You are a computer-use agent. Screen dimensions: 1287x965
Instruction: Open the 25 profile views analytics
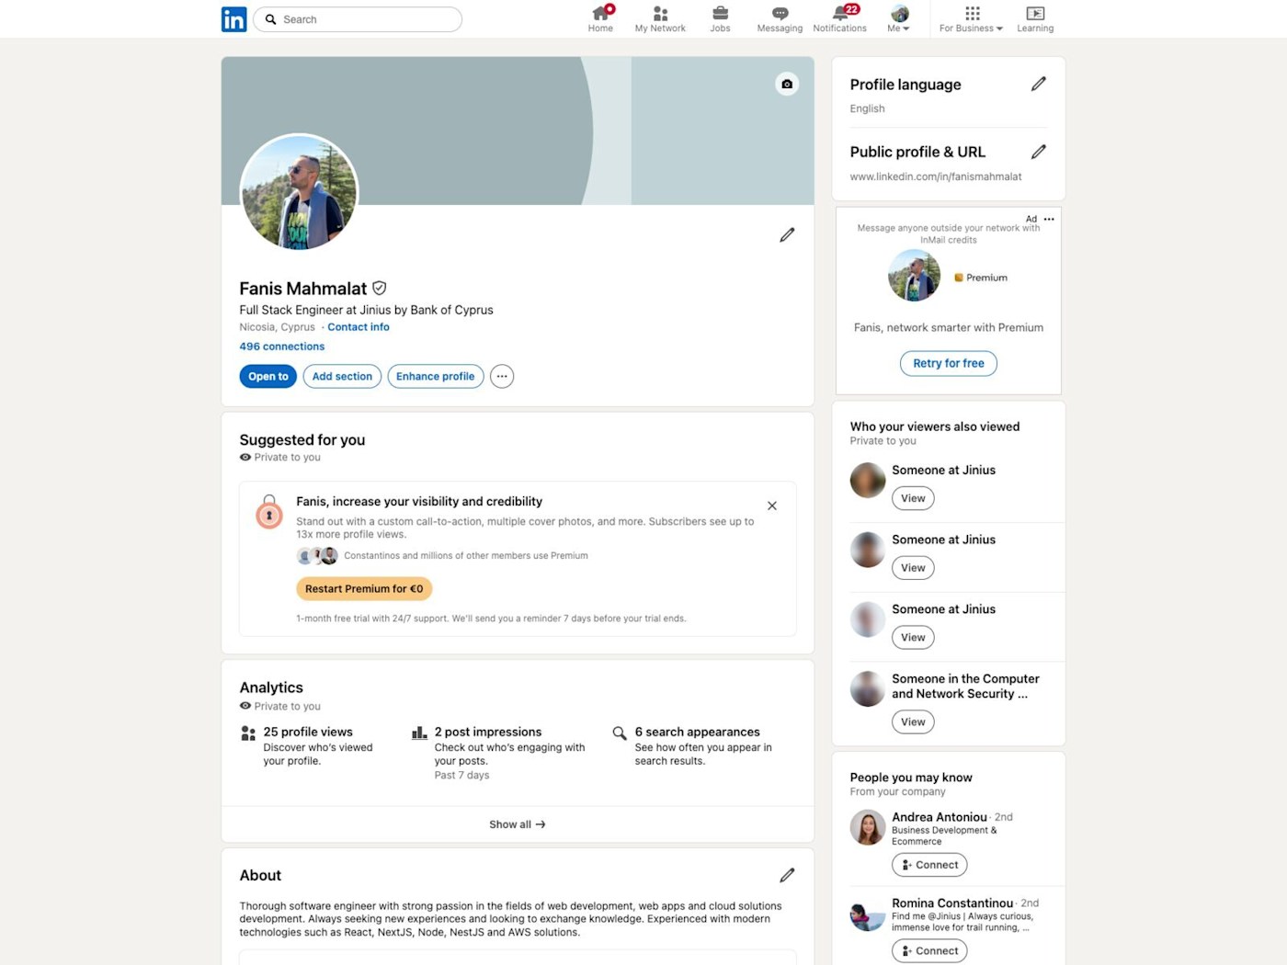pos(308,732)
